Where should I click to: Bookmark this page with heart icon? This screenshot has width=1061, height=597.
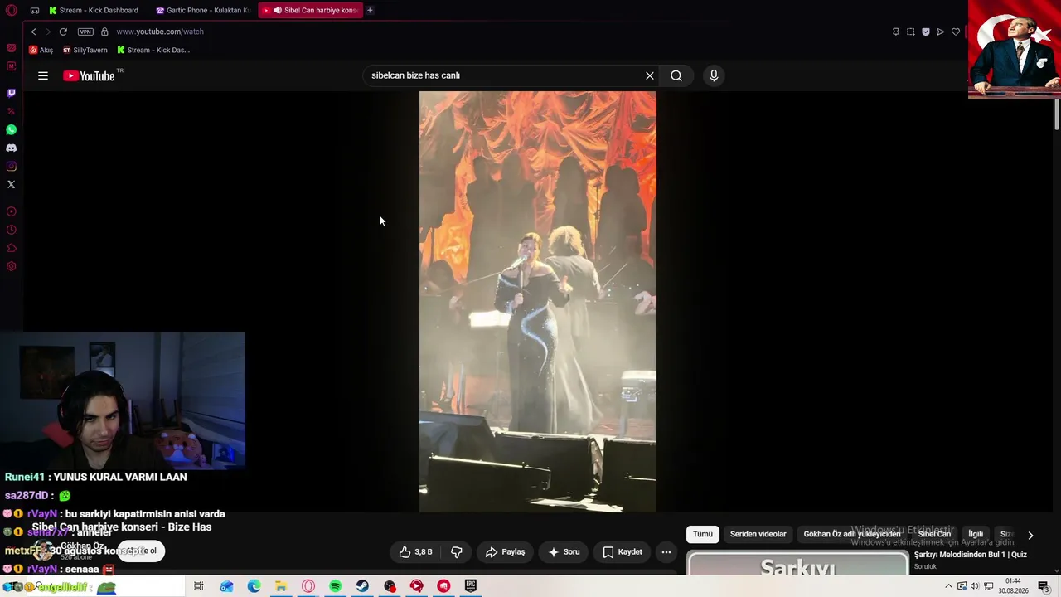coord(956,32)
